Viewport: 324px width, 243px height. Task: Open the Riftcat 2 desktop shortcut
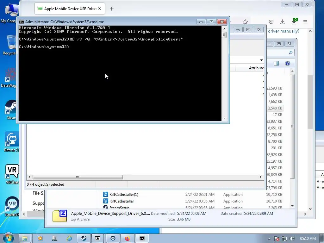[x=11, y=141]
